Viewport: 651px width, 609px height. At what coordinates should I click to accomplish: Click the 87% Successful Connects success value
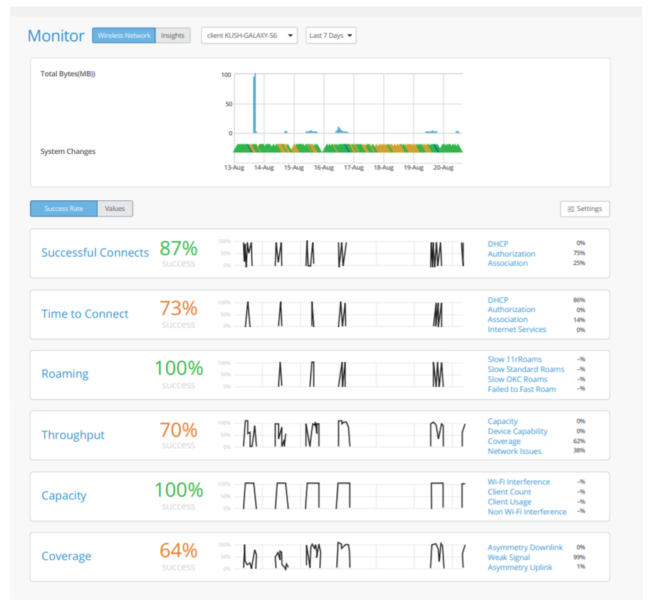[179, 249]
